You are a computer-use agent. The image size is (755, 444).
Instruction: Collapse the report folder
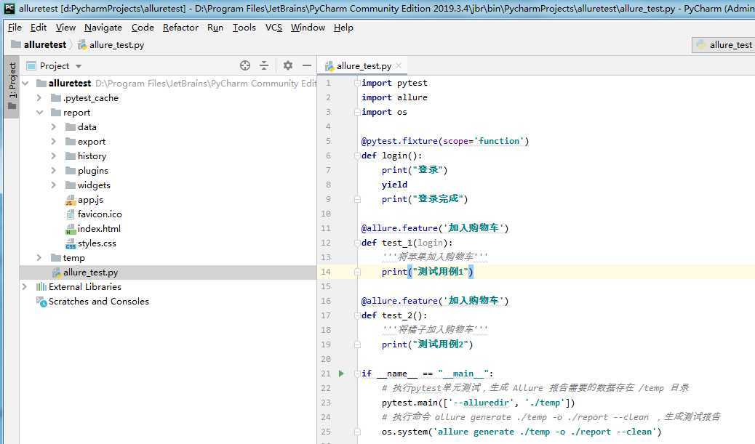pyautogui.click(x=39, y=113)
